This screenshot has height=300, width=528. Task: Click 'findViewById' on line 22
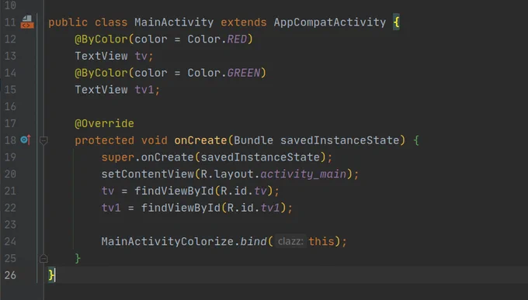tap(180, 208)
